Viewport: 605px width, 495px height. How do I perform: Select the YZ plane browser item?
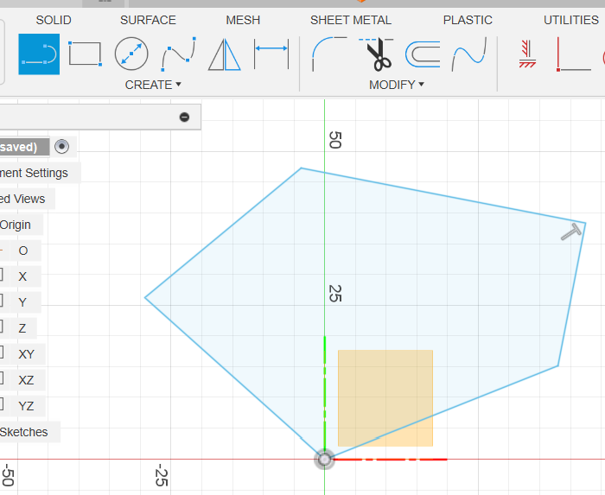[x=26, y=406]
